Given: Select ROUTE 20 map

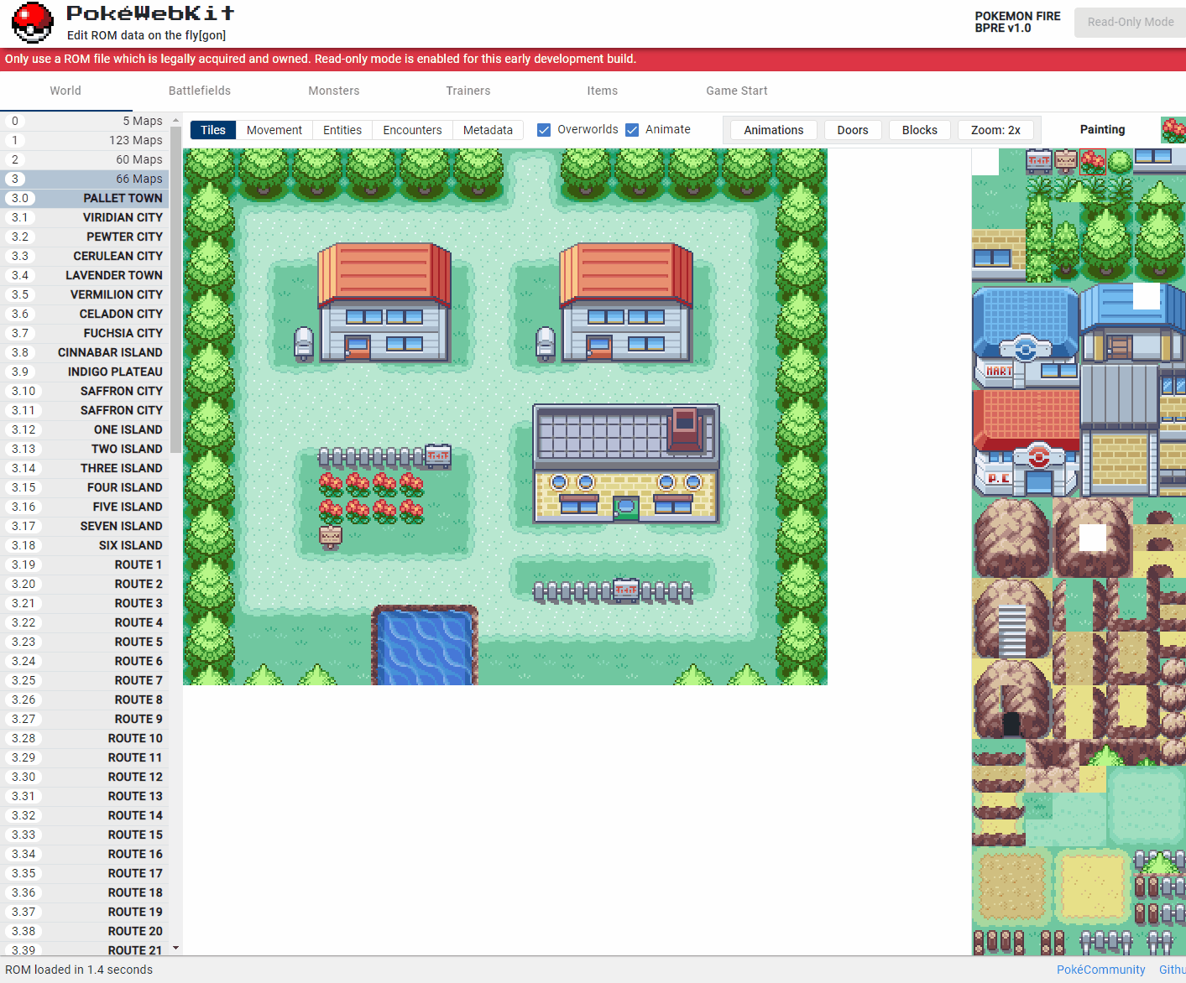Looking at the screenshot, I should [x=85, y=931].
